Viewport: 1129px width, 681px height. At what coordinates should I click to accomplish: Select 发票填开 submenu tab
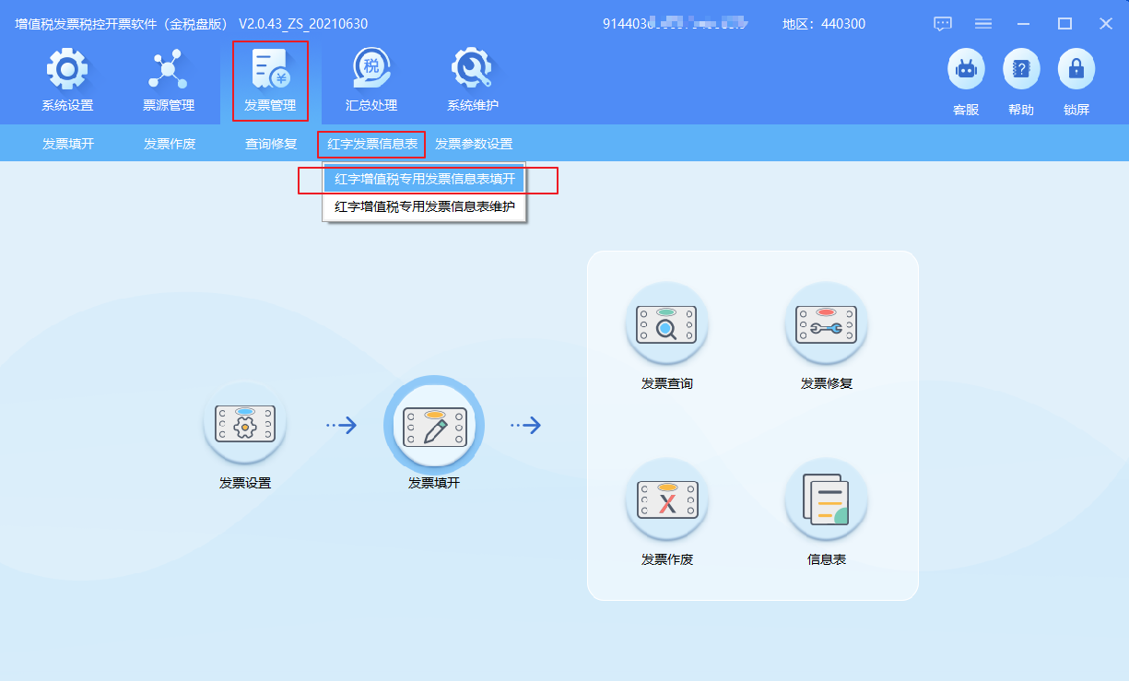point(68,144)
